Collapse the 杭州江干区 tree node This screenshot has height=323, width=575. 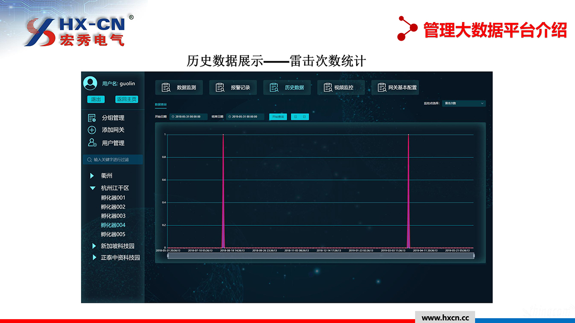coord(92,189)
